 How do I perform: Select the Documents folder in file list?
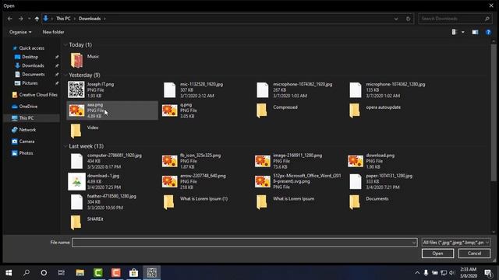(369, 201)
